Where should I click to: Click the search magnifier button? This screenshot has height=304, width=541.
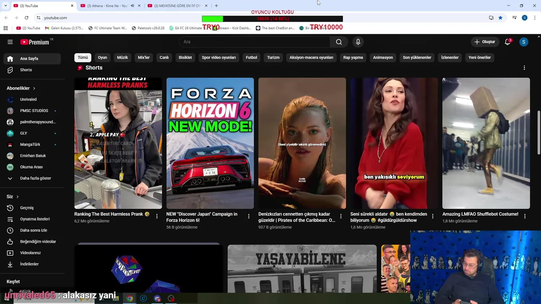pyautogui.click(x=339, y=42)
